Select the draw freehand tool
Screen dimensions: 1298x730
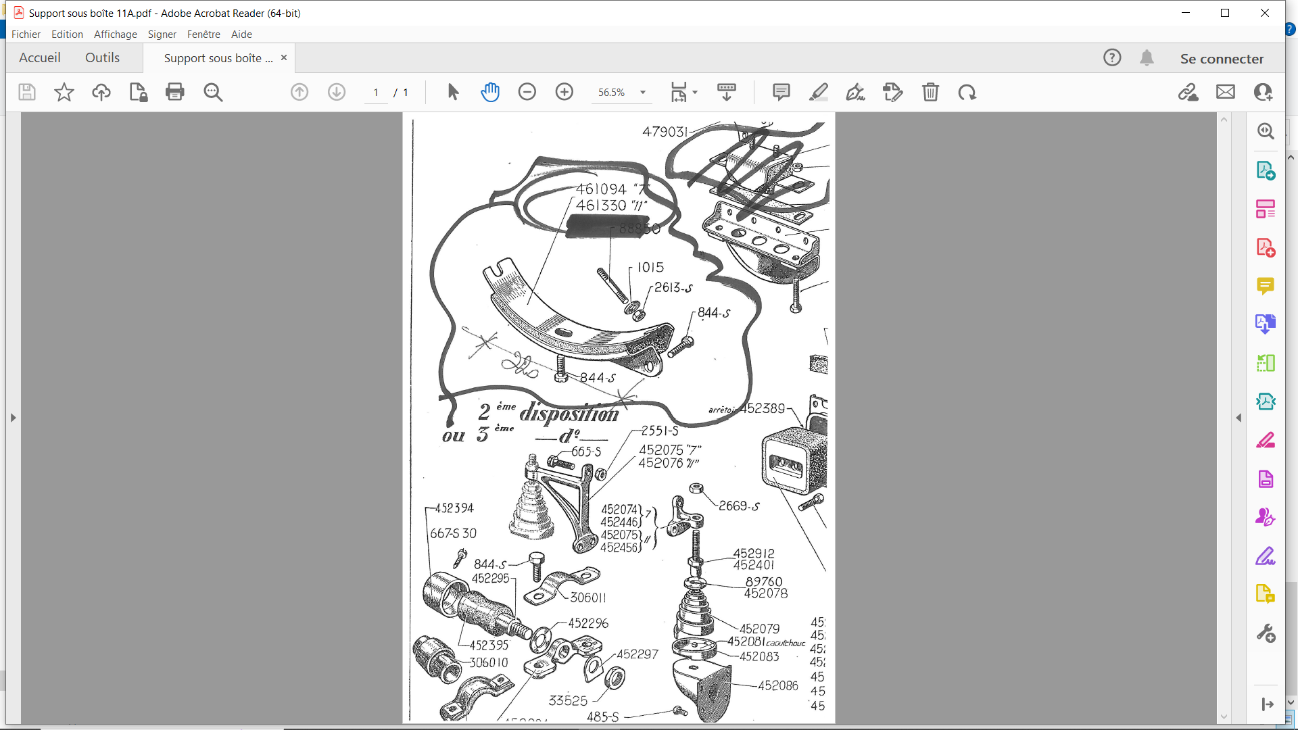pyautogui.click(x=855, y=92)
